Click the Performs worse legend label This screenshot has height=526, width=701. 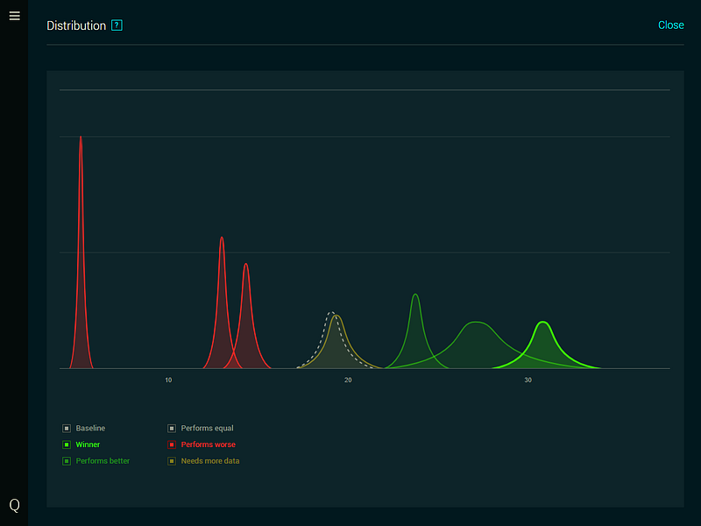pos(208,444)
